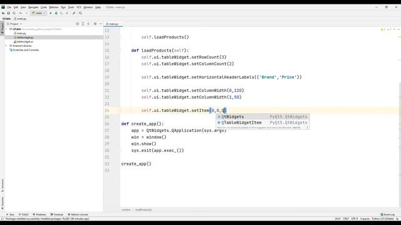Viewport: 401px width, 225px height.
Task: Click the Search Everywhere magnifier icon
Action: pos(80,13)
